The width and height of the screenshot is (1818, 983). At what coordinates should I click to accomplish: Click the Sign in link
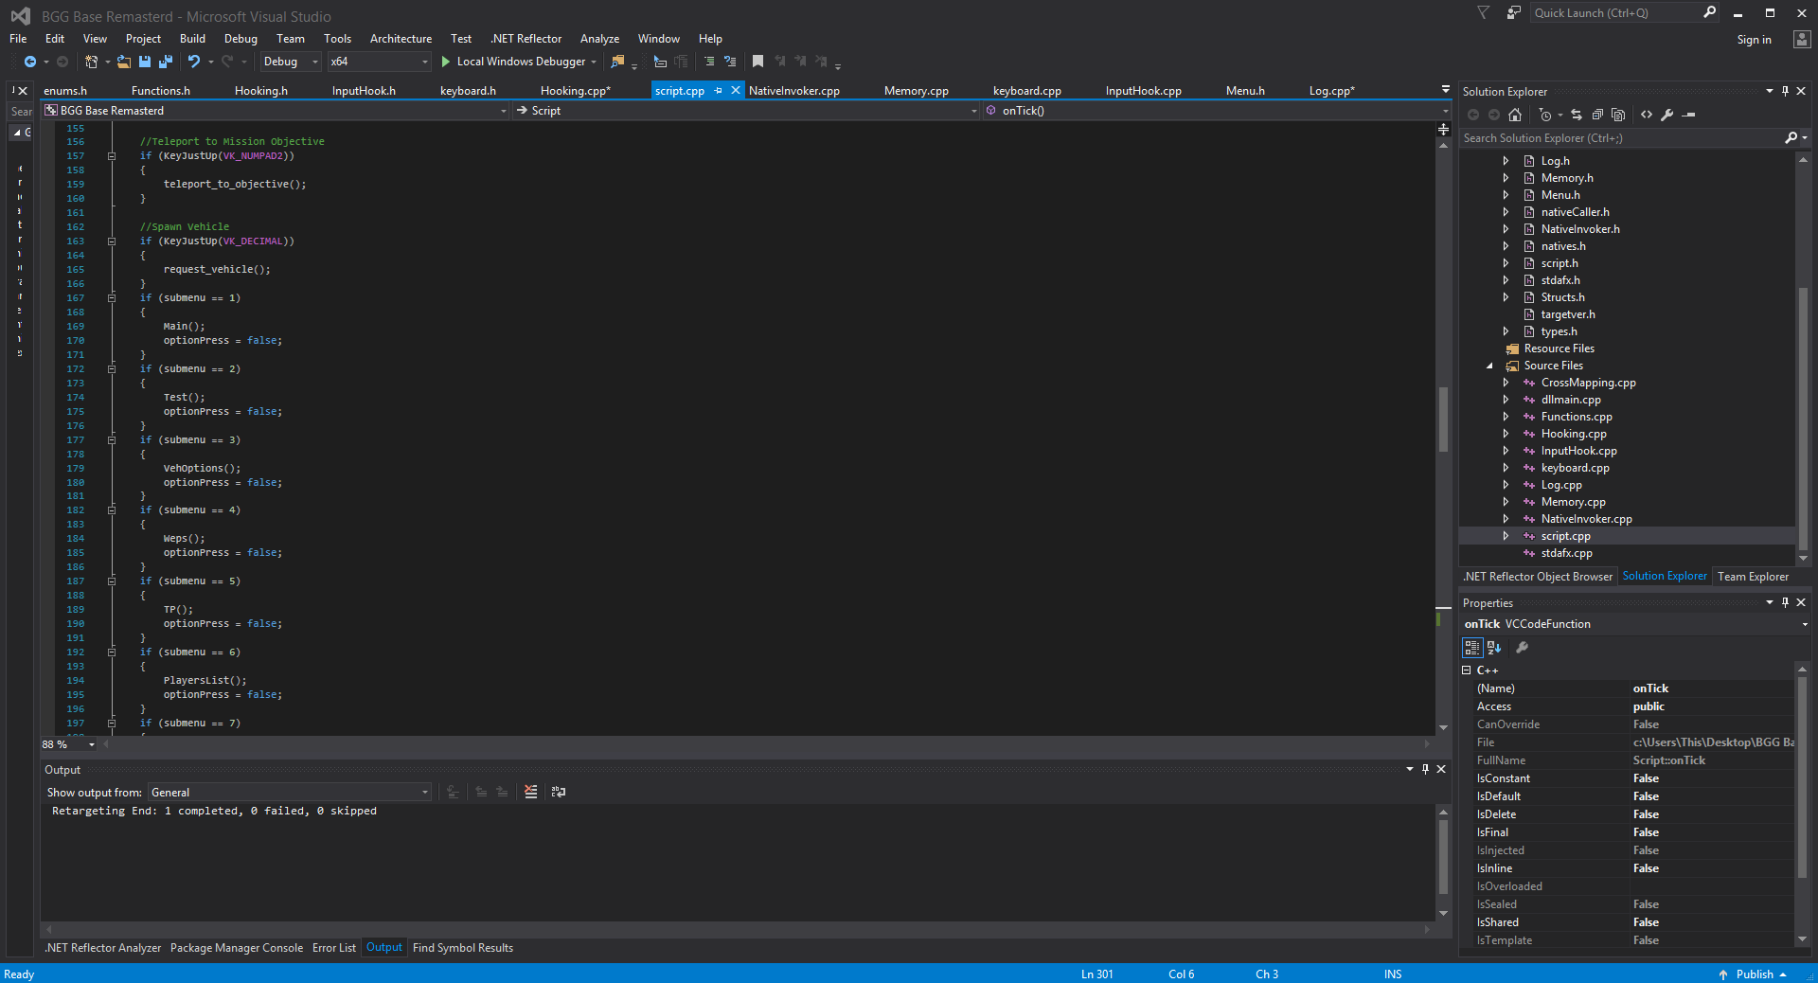pyautogui.click(x=1754, y=40)
